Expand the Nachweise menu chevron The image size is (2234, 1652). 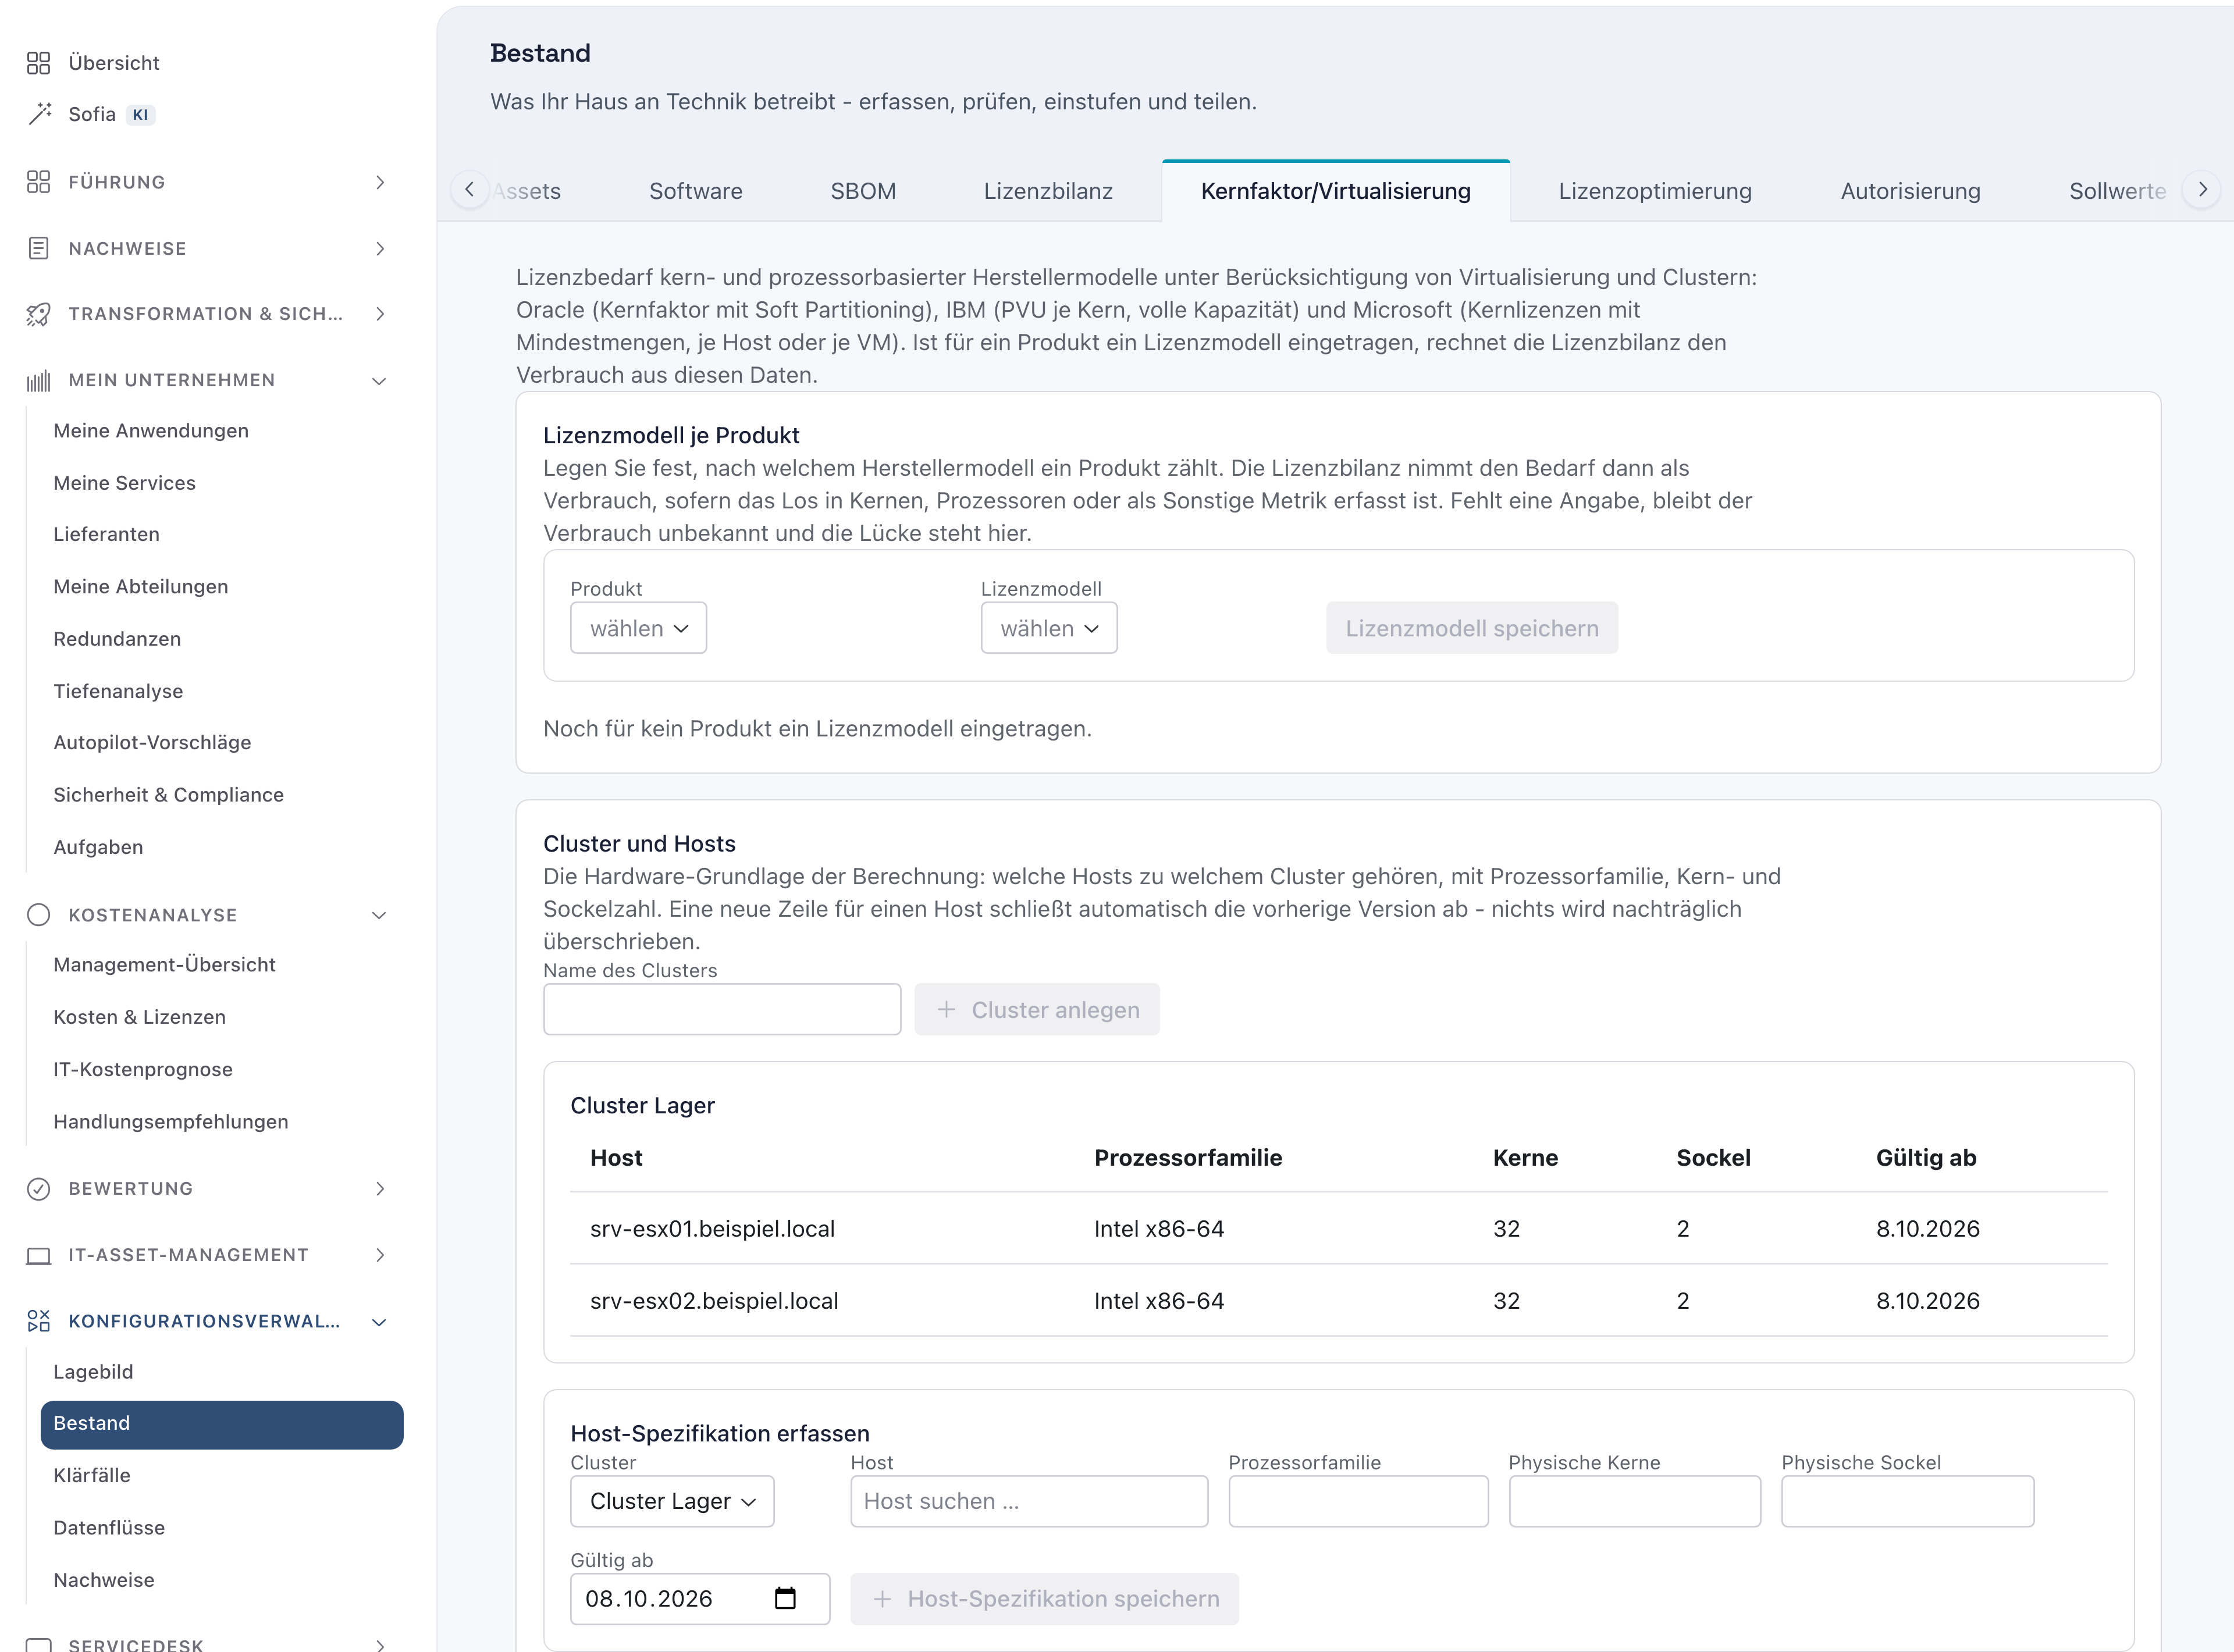tap(380, 248)
